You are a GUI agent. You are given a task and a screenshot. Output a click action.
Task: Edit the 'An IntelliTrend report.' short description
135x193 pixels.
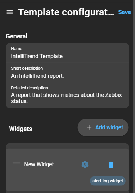67,72
